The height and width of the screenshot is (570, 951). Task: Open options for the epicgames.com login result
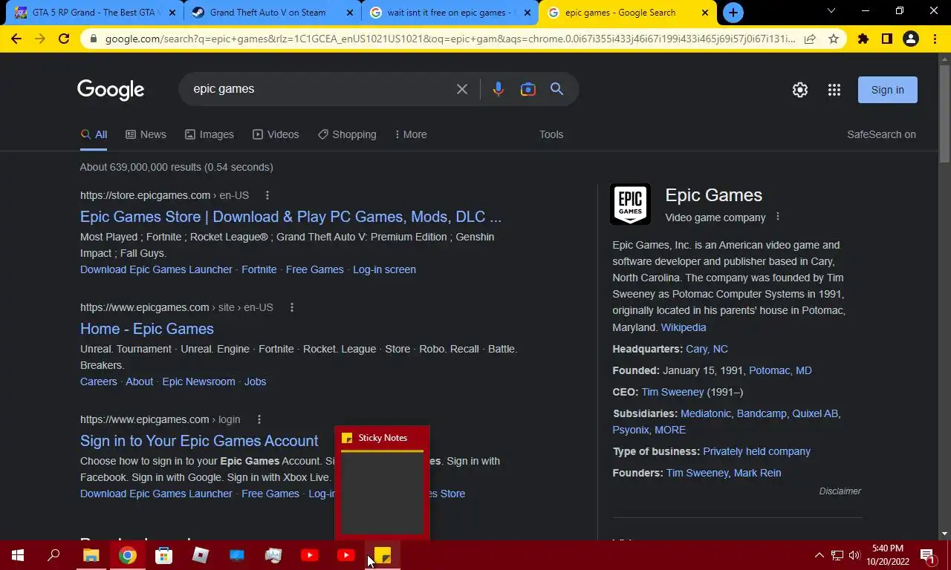259,419
